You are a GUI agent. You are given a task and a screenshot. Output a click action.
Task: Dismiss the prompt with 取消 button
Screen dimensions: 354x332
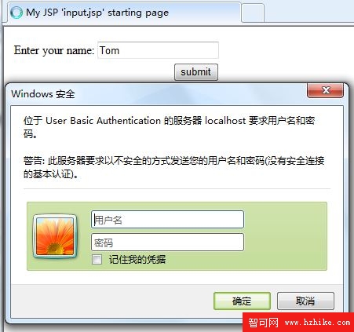pos(305,301)
